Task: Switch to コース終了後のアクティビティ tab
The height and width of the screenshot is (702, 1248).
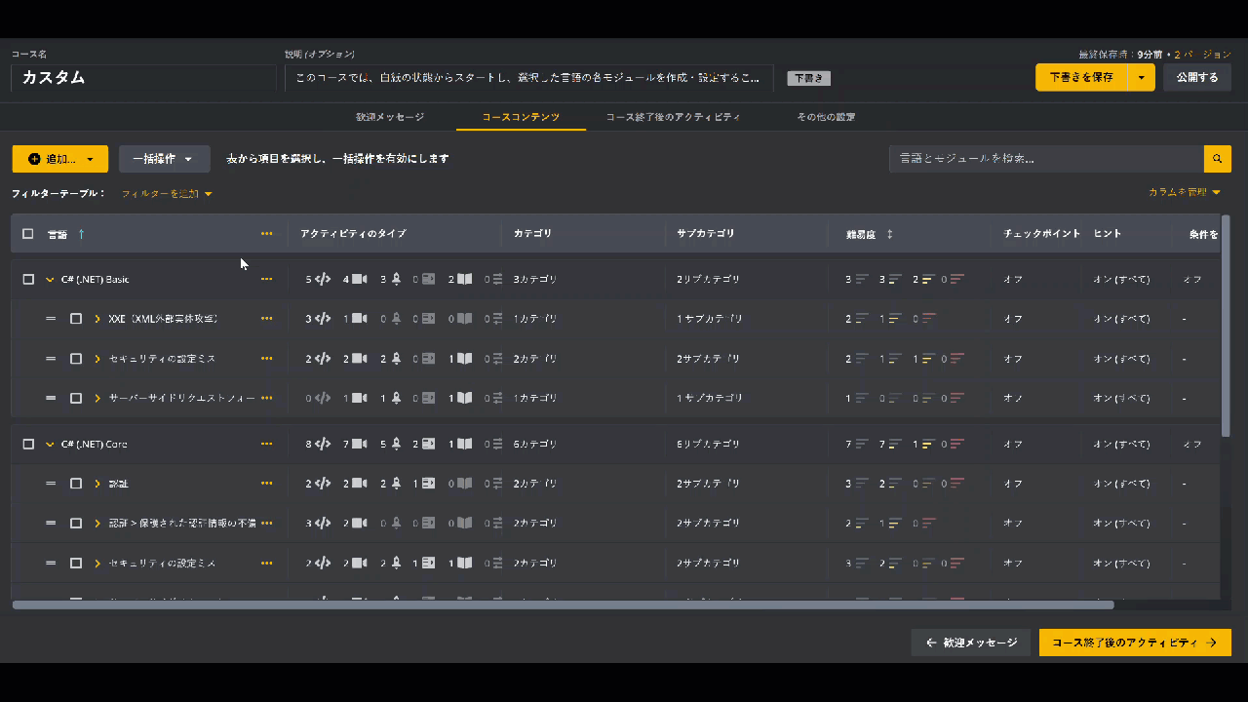Action: (x=673, y=117)
